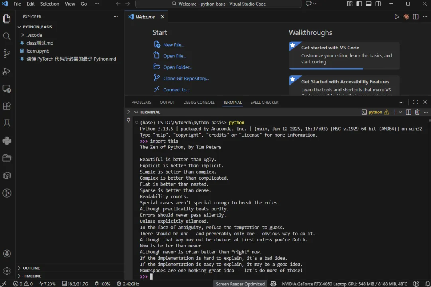Viewport: 431px width, 287px height.
Task: Kill the terminal with trash icon
Action: [x=417, y=112]
